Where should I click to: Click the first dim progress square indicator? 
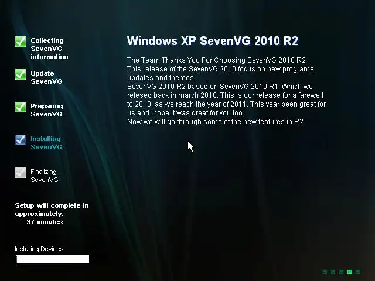(325, 272)
